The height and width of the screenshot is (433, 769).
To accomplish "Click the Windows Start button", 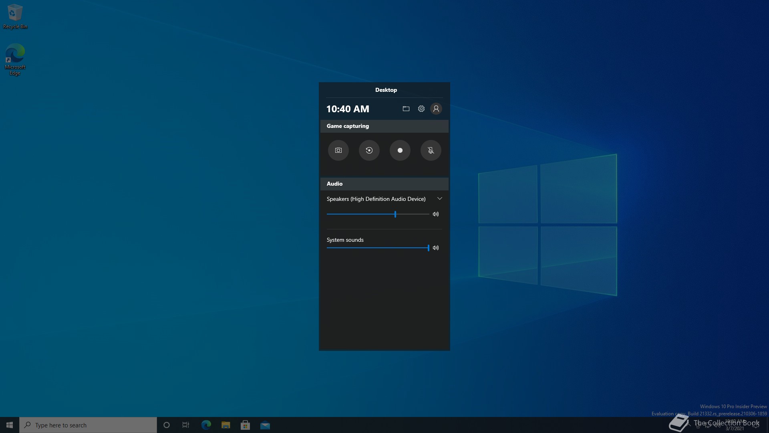I will point(10,425).
